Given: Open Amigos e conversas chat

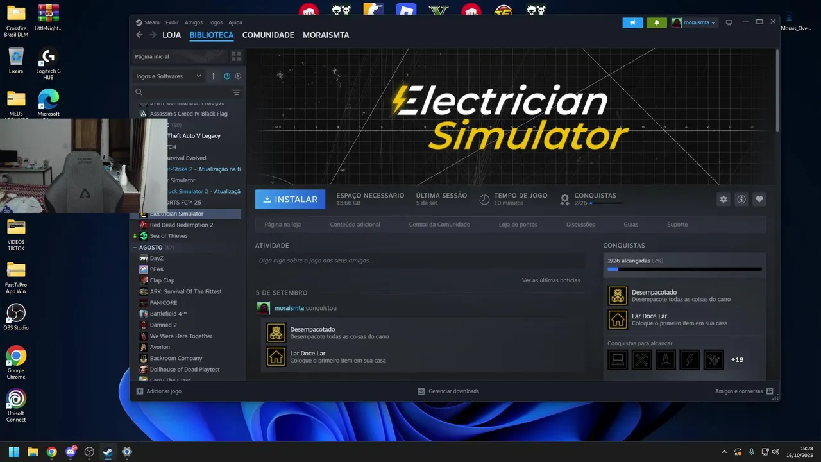Looking at the screenshot, I should (x=743, y=391).
